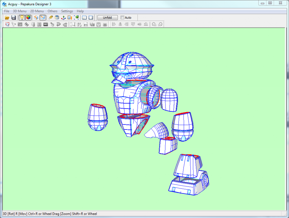Click the icon right of P.1
Image resolution: width=289 pixels, height=218 pixels.
[92, 24]
